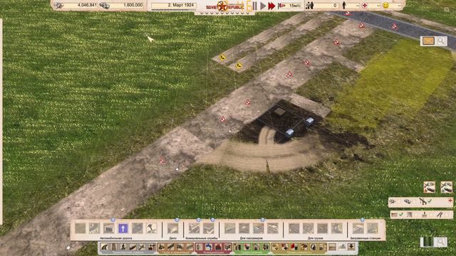Click the population people icon in the top bar
This screenshot has height=256, width=456.
click(x=309, y=6)
